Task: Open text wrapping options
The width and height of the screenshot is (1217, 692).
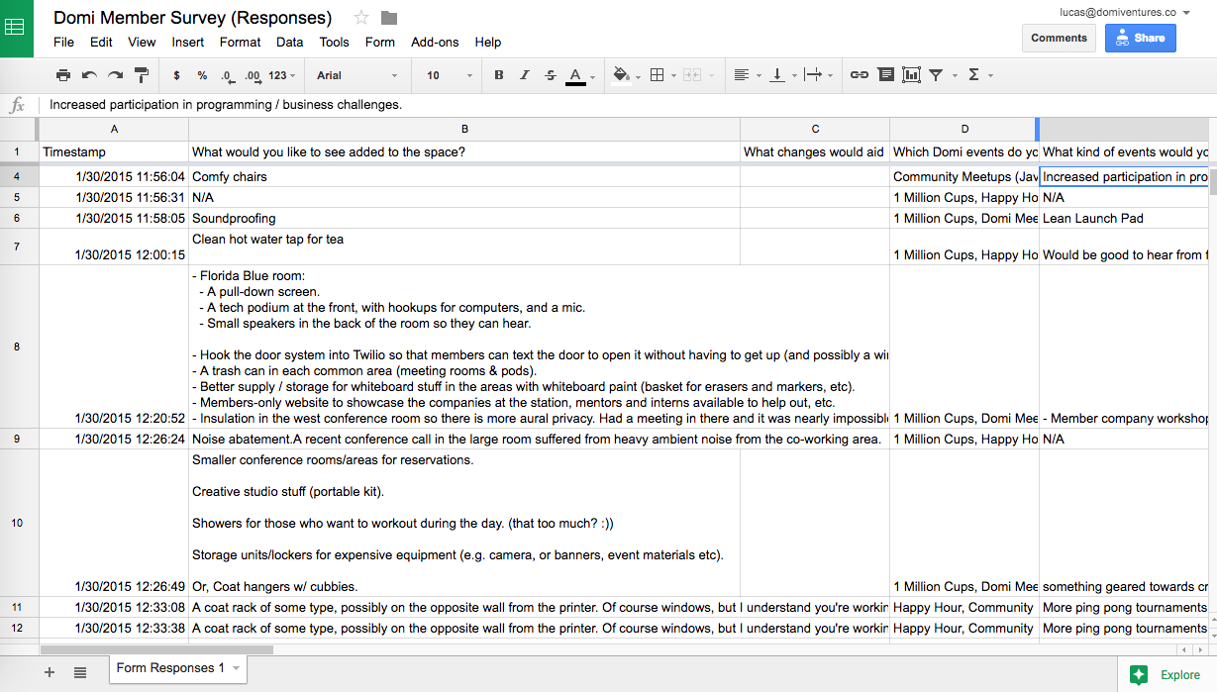Action: coord(813,75)
